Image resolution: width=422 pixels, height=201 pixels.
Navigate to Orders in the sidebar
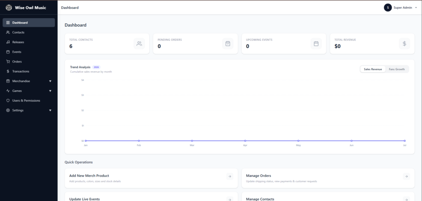pyautogui.click(x=29, y=61)
